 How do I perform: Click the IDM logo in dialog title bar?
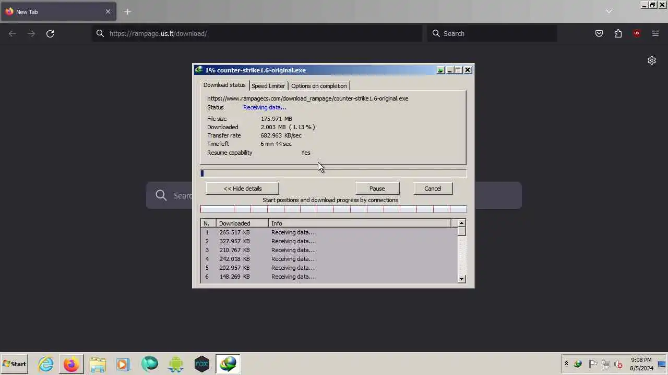(x=198, y=70)
